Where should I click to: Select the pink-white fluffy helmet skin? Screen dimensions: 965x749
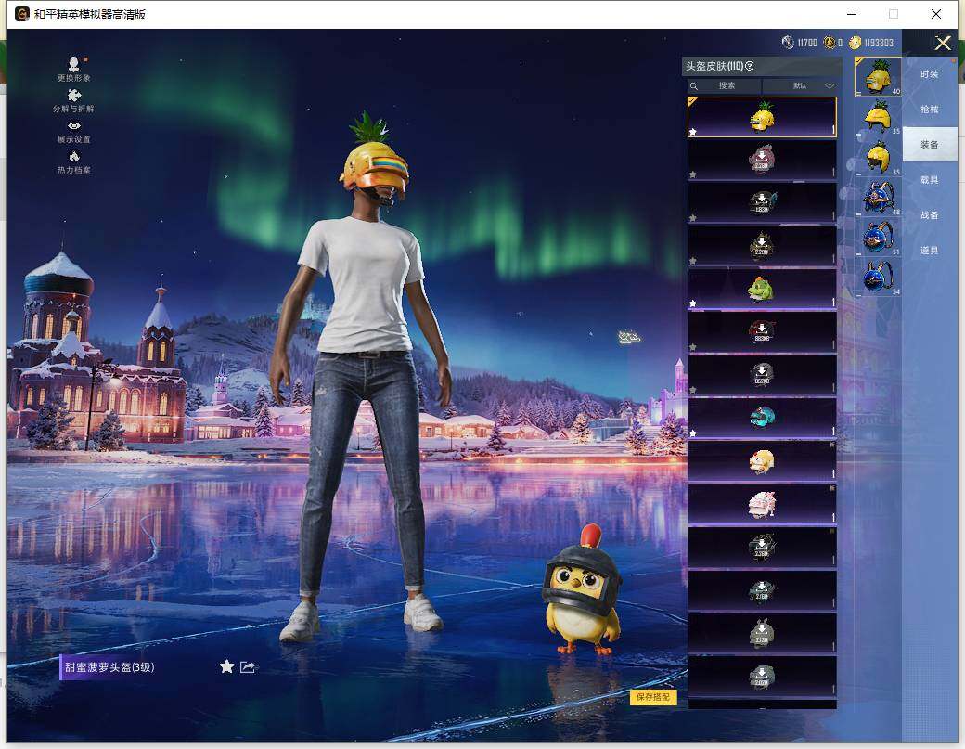(x=762, y=504)
